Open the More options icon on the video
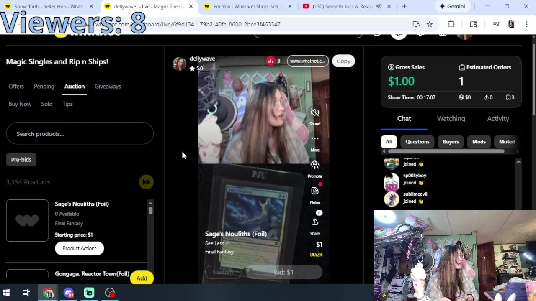The height and width of the screenshot is (301, 536). (315, 138)
